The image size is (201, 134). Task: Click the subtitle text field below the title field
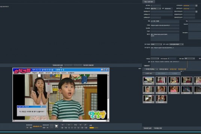click(165, 25)
